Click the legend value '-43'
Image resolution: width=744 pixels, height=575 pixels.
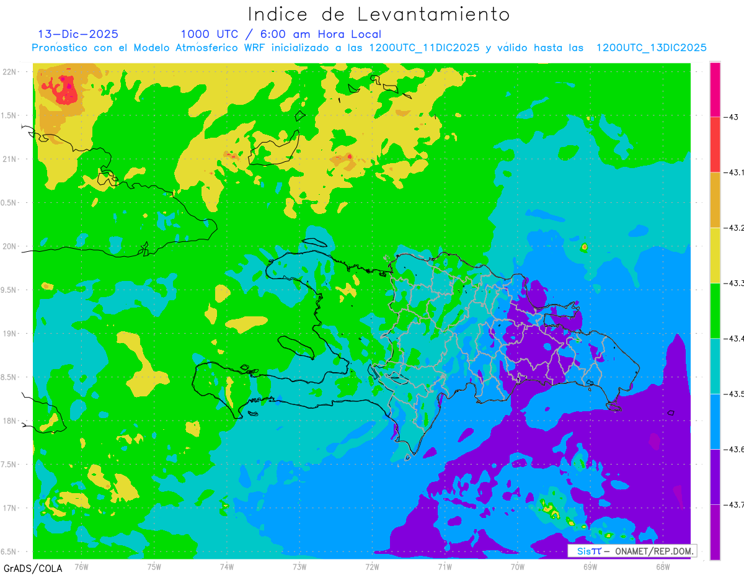tap(732, 117)
